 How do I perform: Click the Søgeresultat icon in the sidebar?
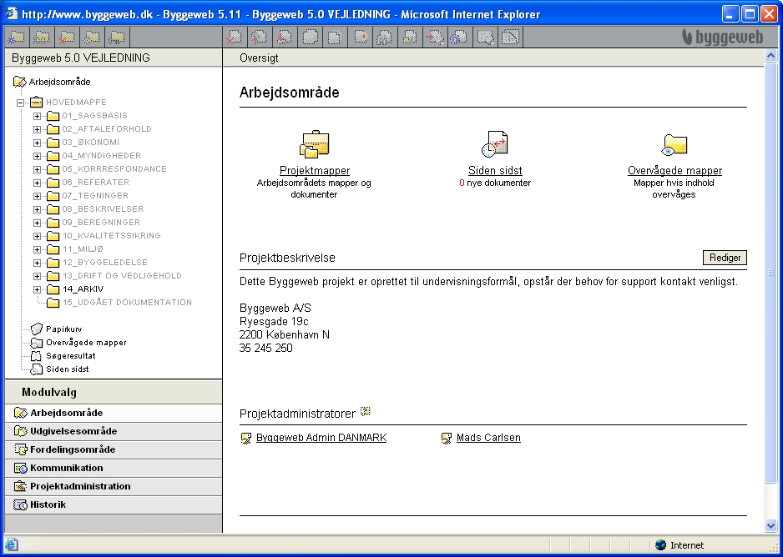pos(36,356)
